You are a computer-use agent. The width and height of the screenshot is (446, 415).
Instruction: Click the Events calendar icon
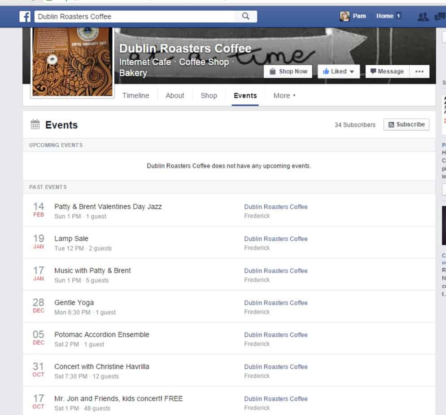35,124
